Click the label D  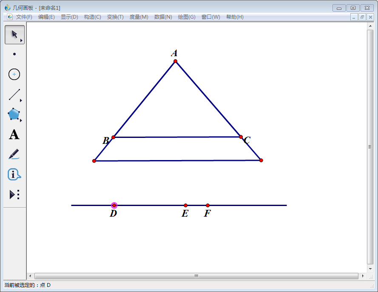[113, 213]
